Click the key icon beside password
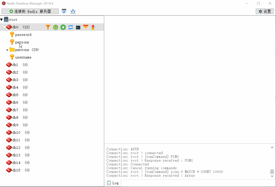The width and height of the screenshot is (276, 187). pos(12,35)
